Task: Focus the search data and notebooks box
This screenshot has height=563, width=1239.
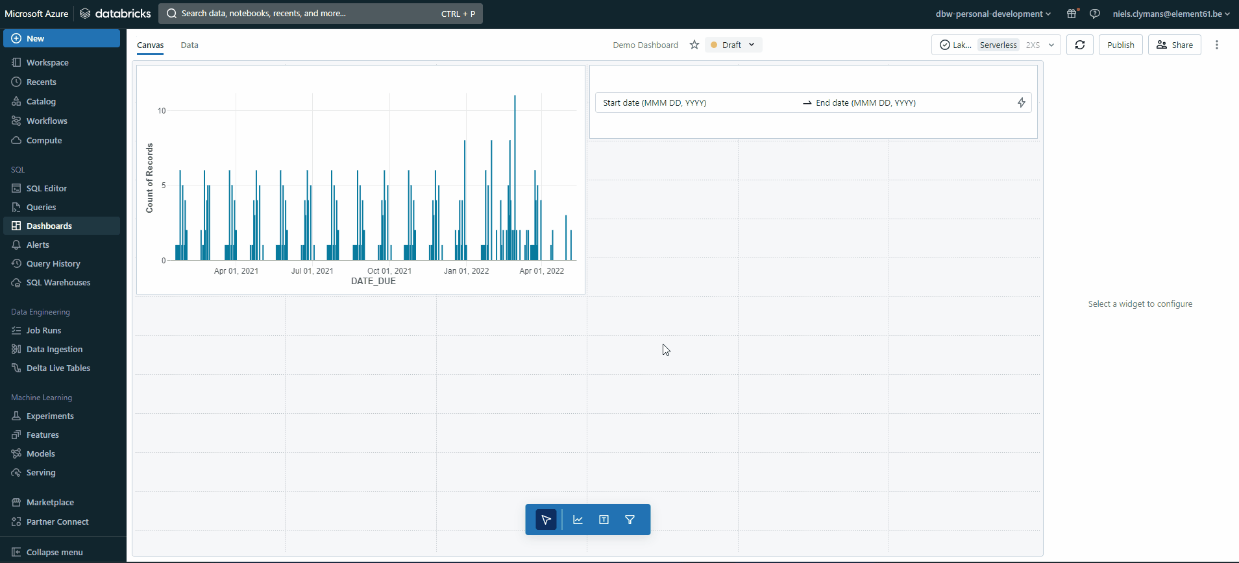Action: 321,14
